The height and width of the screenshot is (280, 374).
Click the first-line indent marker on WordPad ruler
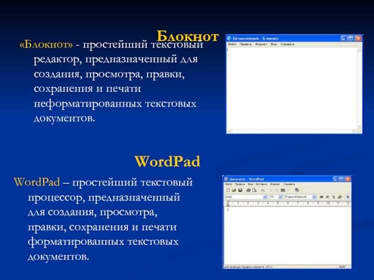[x=228, y=201]
